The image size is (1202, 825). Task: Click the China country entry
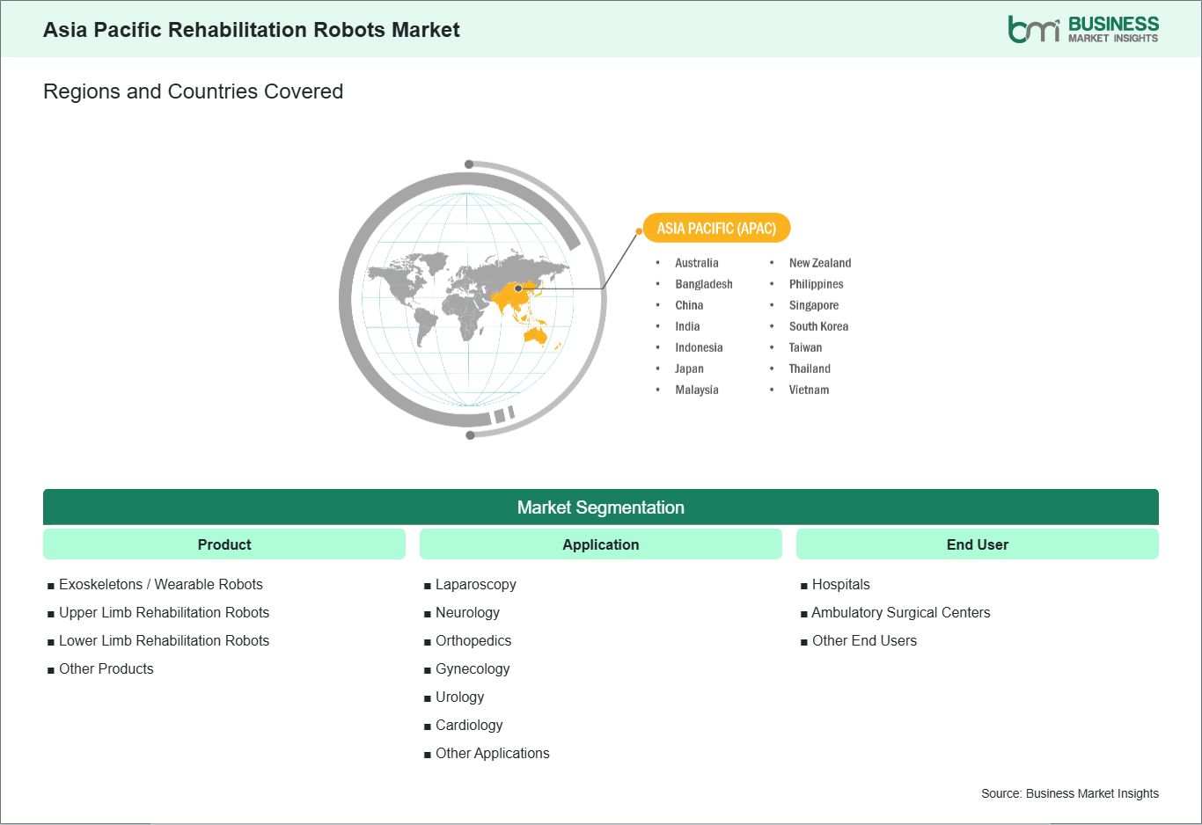(x=689, y=305)
